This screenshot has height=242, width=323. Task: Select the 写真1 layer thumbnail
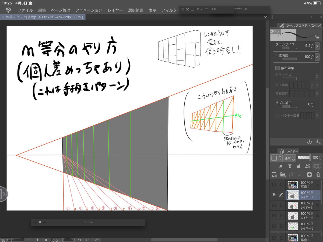pyautogui.click(x=292, y=184)
